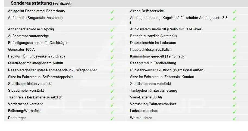Image resolution: width=248 pixels, height=131 pixels.
Task: Click checkmark beside Stoßdämpfer verstärkt
Action: [x=112, y=91]
